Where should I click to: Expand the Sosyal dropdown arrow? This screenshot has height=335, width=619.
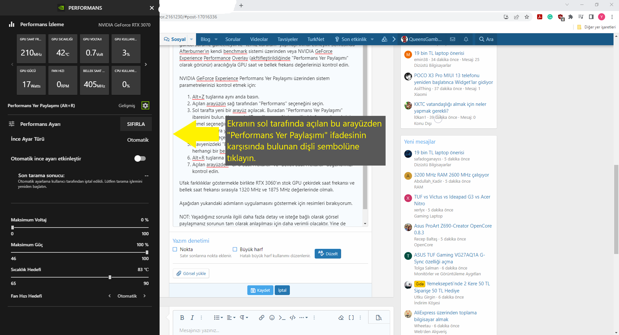click(x=191, y=39)
